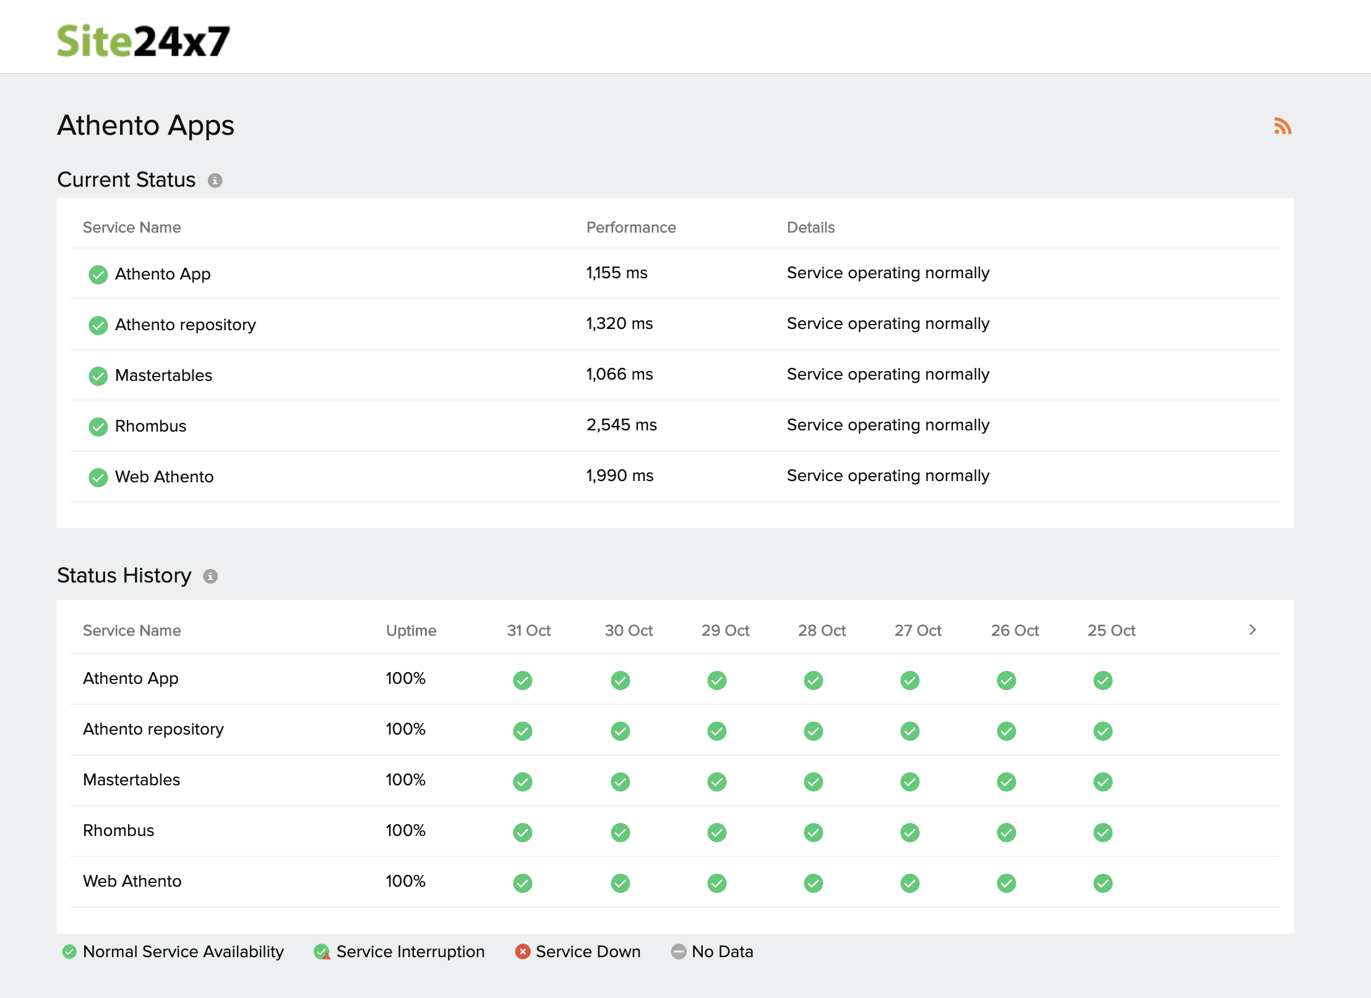The image size is (1371, 998).
Task: Click the Service Interruption legend icon
Action: [x=322, y=952]
